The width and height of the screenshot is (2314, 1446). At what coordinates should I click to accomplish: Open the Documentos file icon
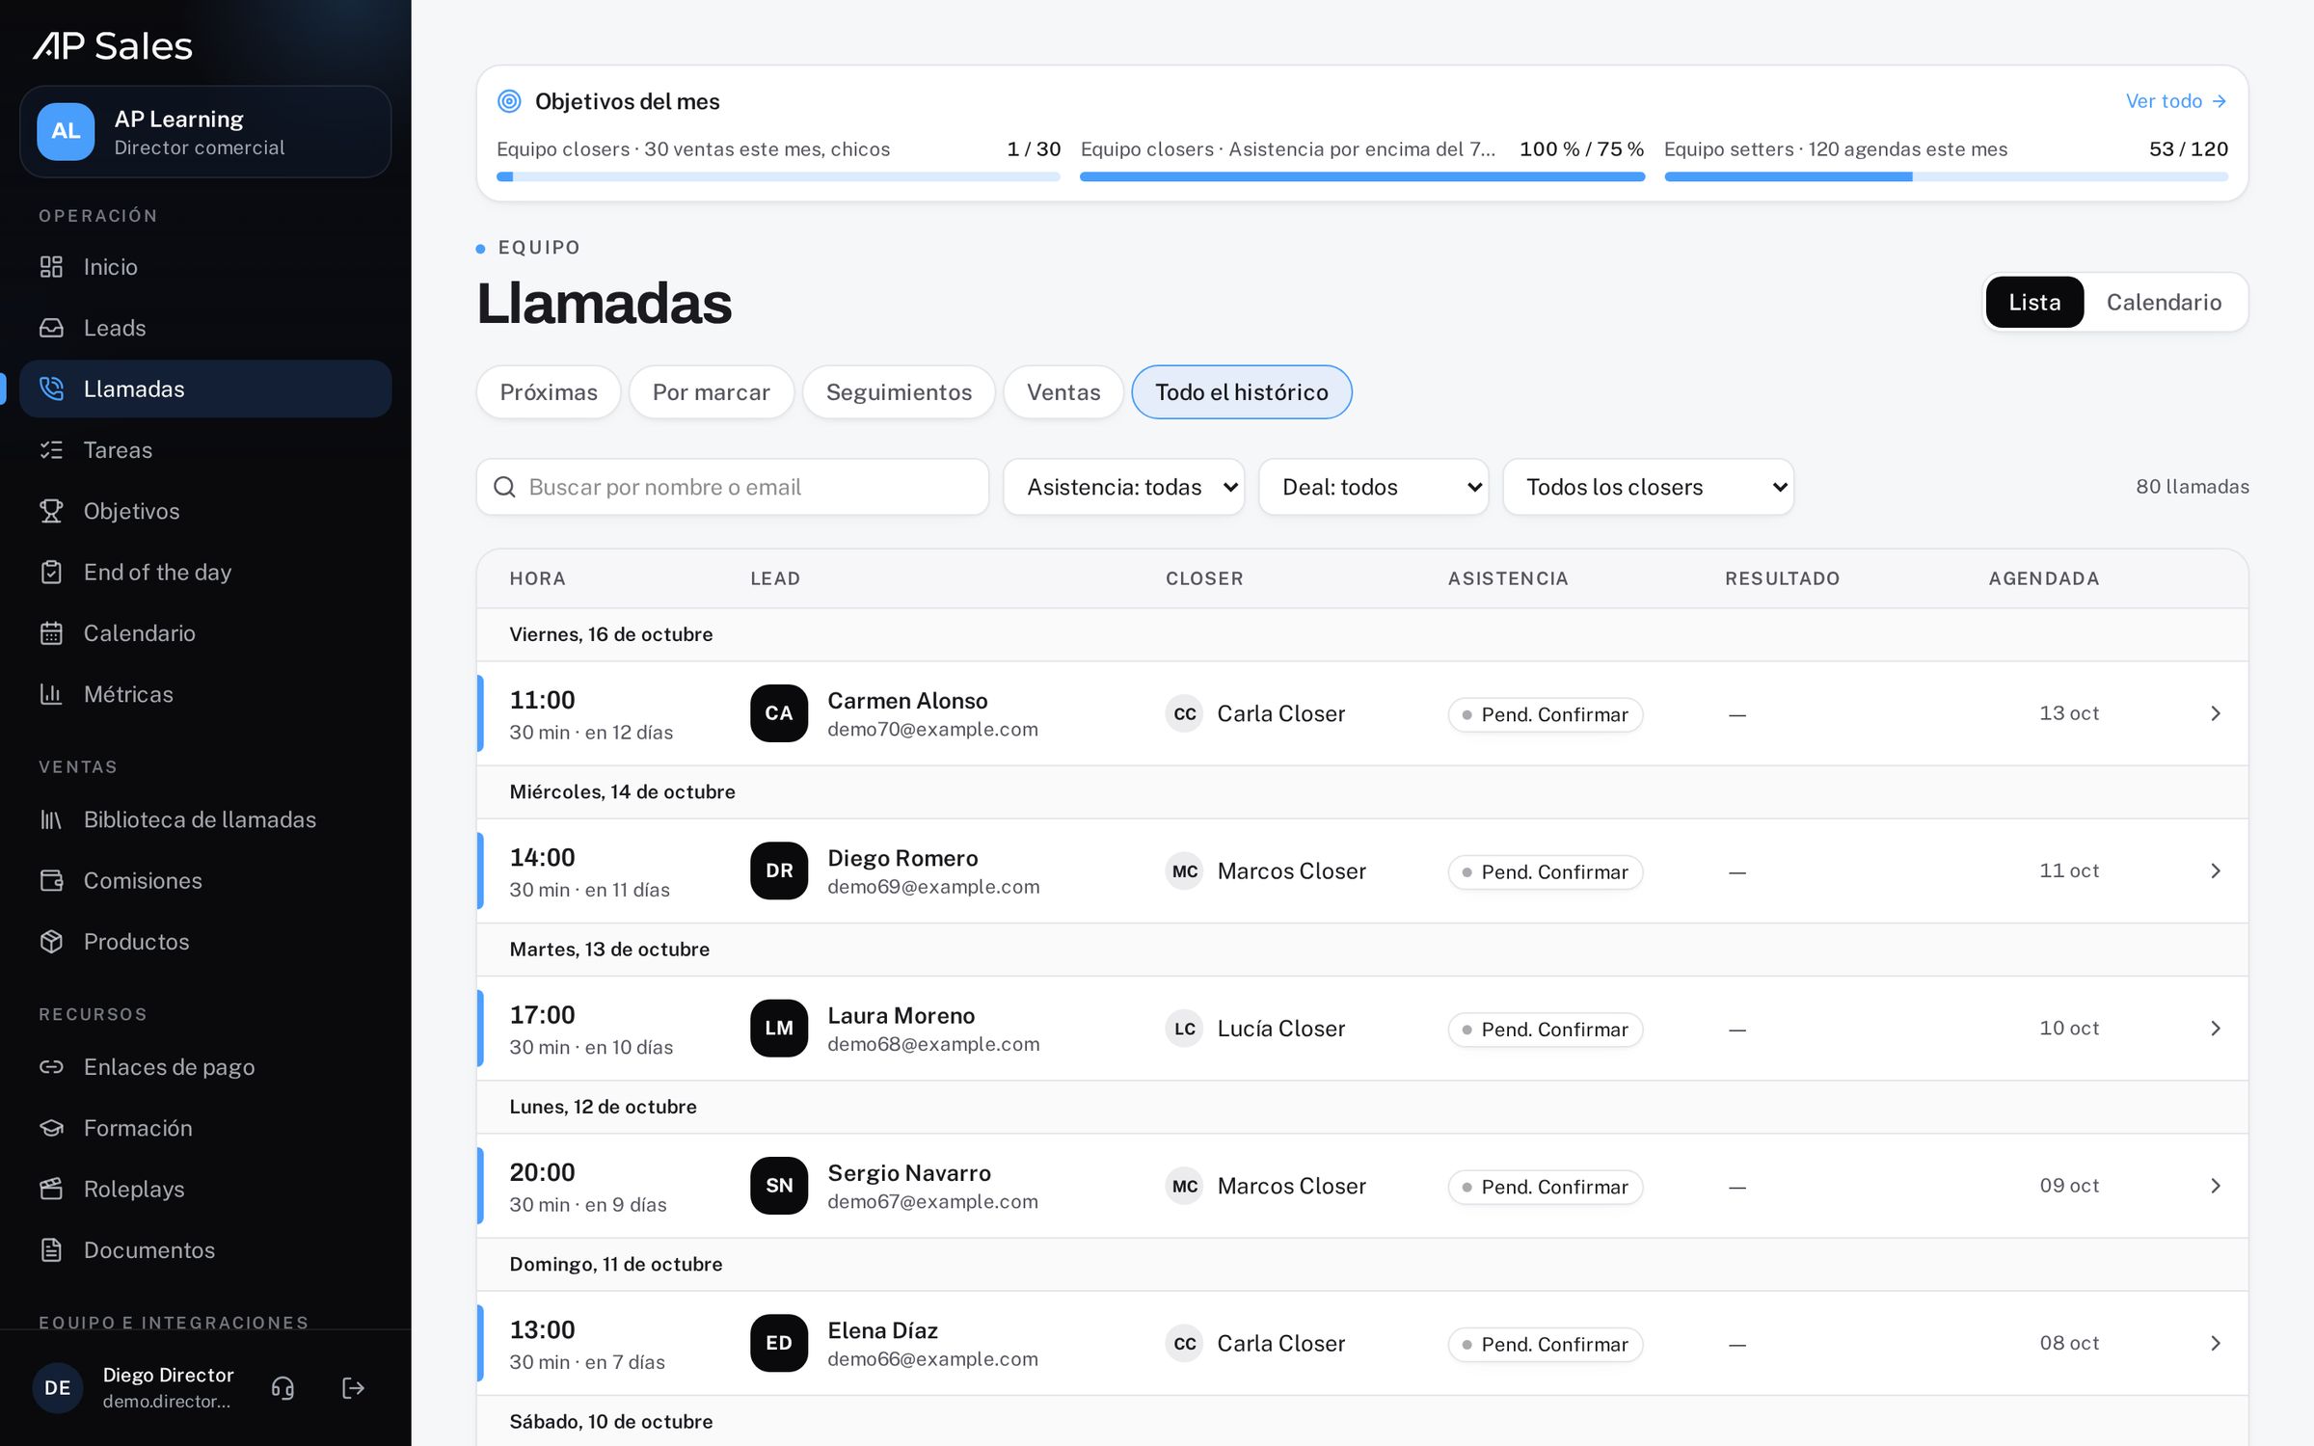pyautogui.click(x=51, y=1250)
